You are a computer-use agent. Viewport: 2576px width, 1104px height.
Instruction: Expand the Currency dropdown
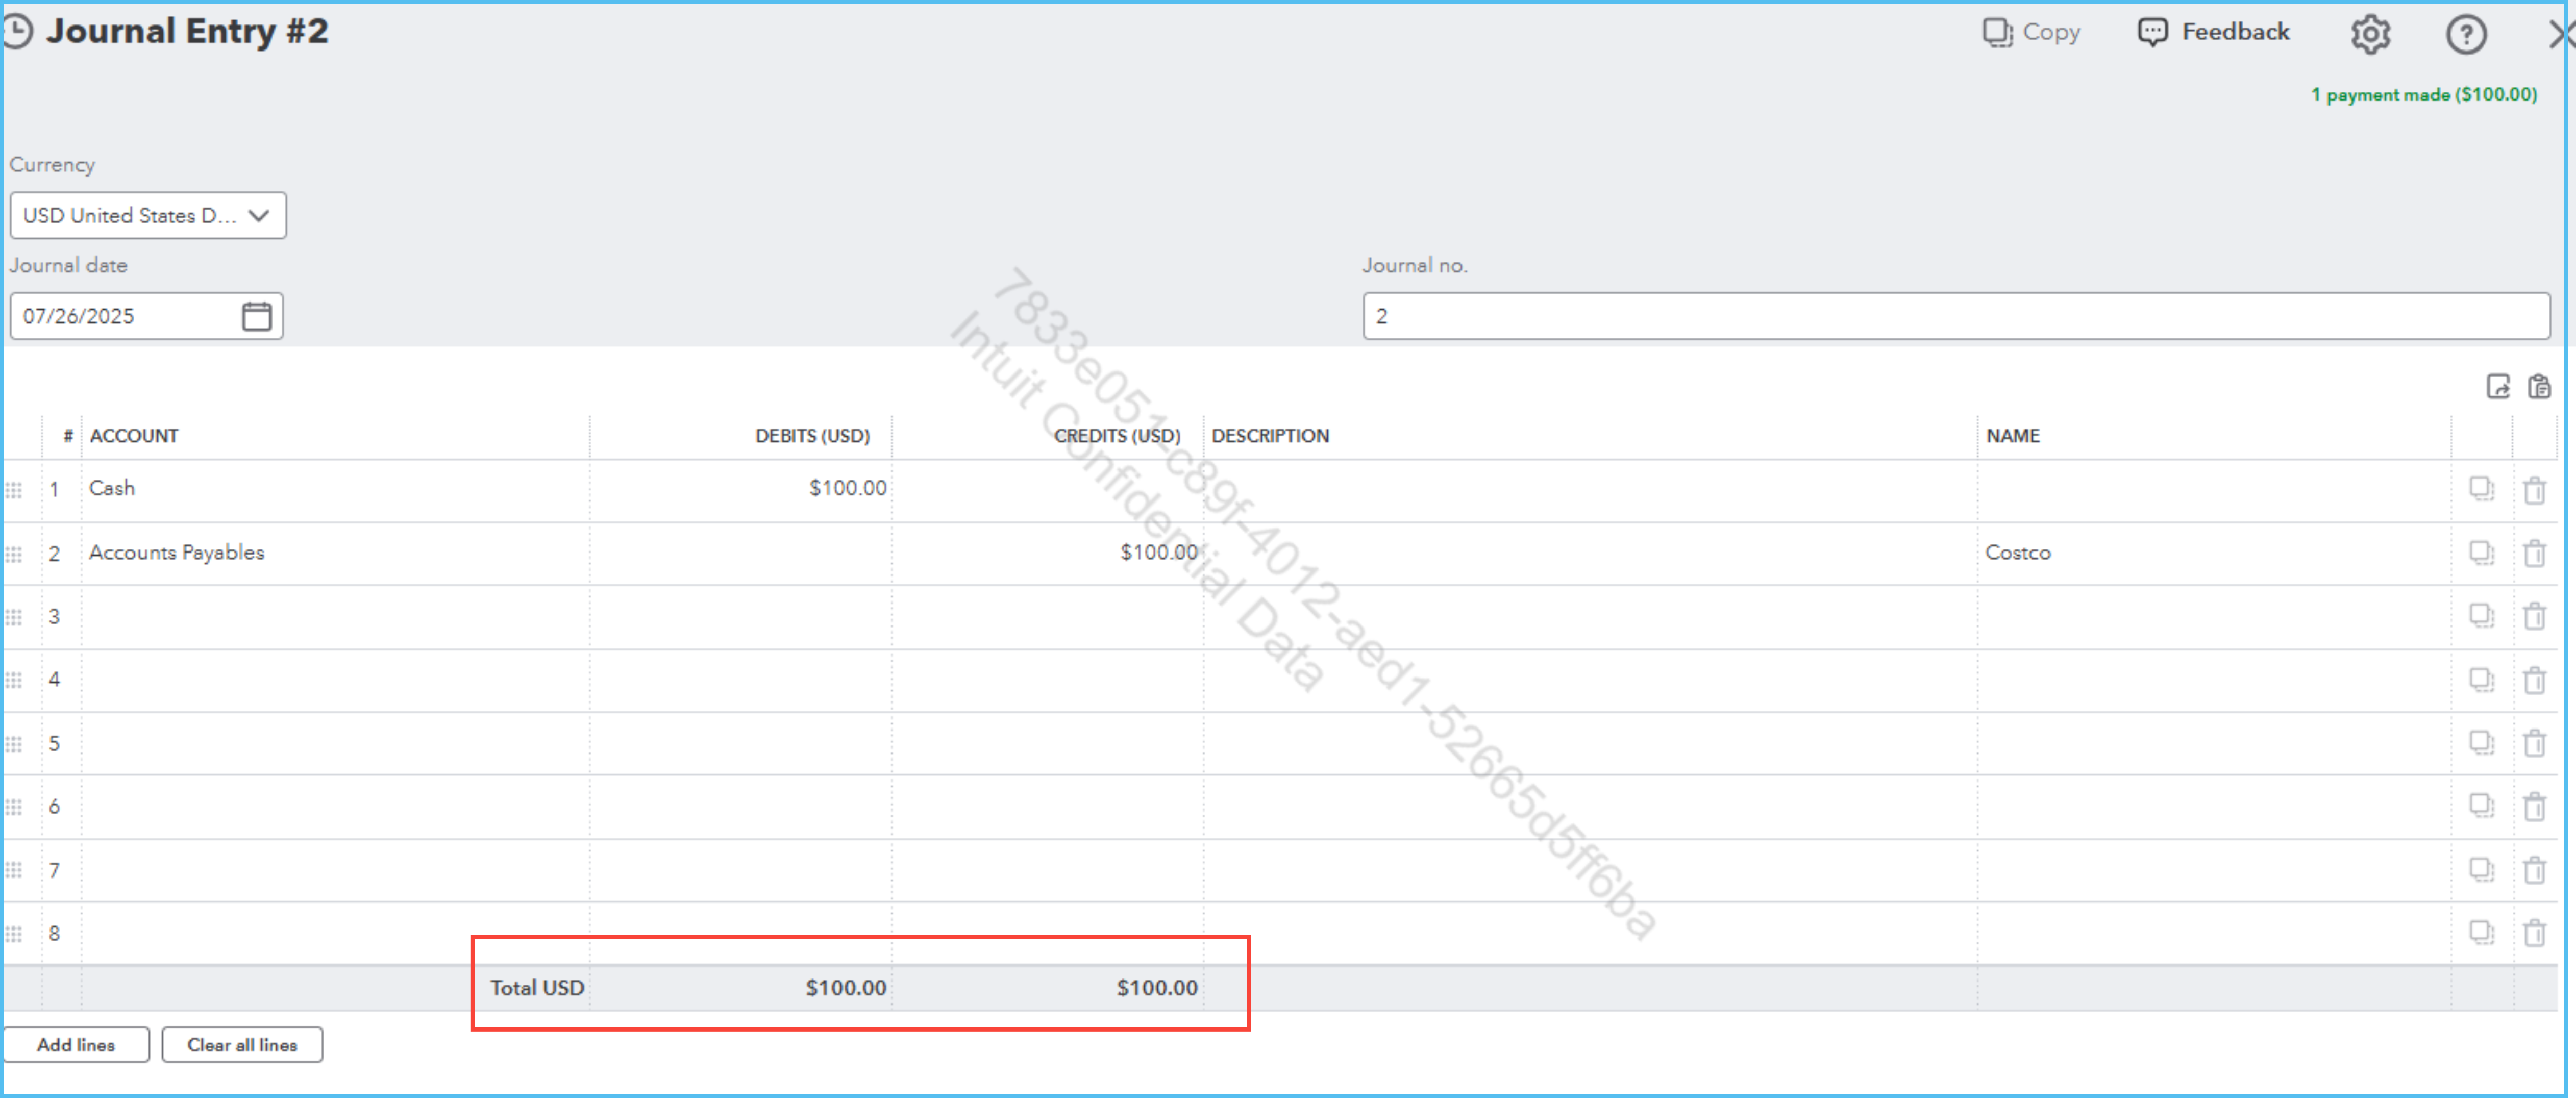[148, 216]
